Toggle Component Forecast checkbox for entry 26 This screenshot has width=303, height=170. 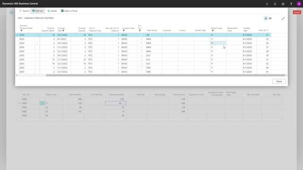(142, 43)
